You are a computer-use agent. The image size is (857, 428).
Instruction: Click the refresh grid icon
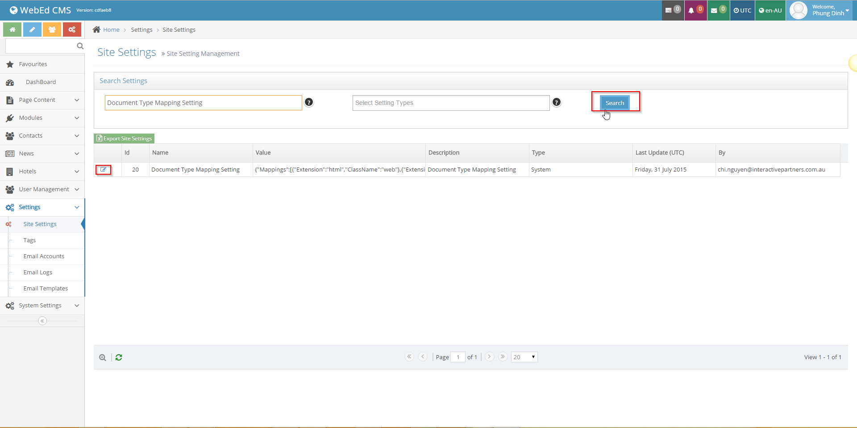pyautogui.click(x=119, y=357)
